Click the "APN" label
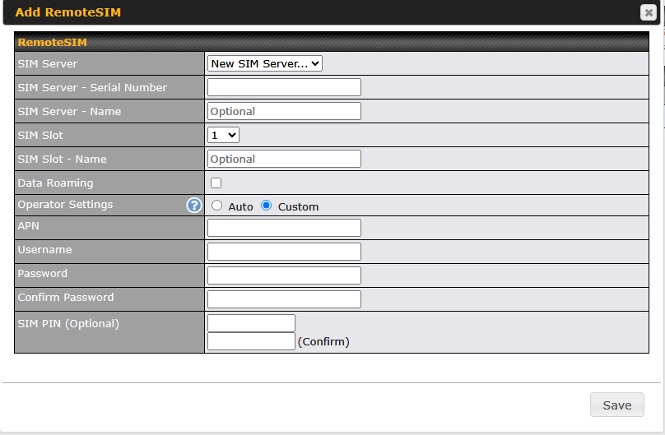Viewport: 665px width, 435px height. (29, 226)
